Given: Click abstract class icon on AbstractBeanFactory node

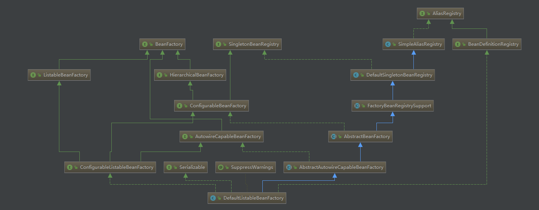Looking at the screenshot, I should (334, 137).
